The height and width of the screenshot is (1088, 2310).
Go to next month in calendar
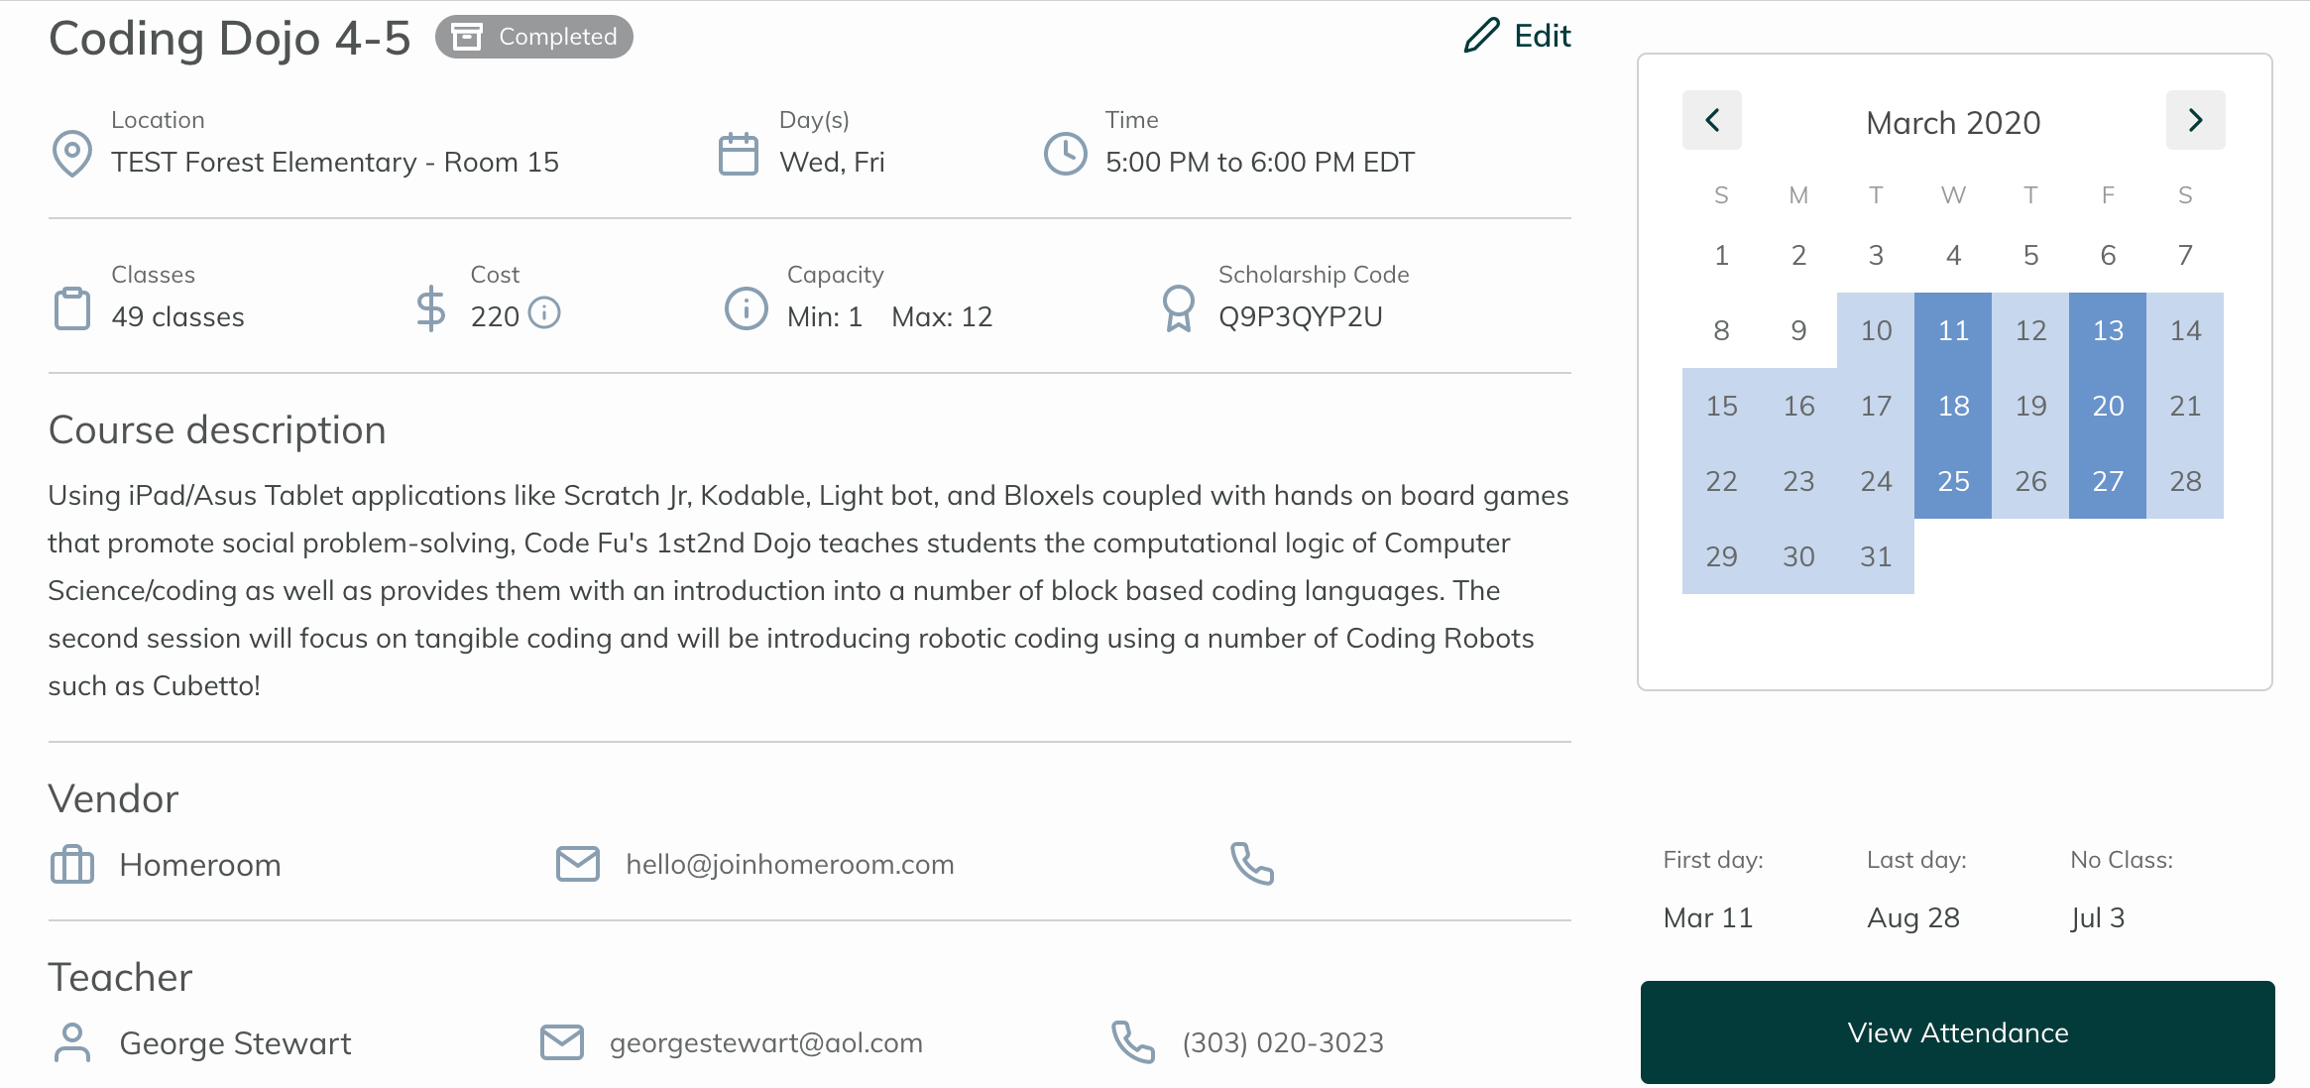[x=2195, y=120]
